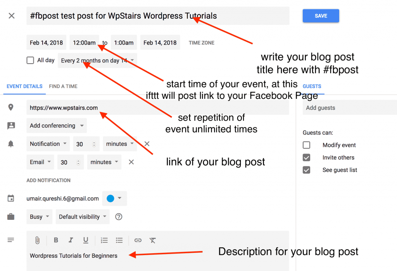Screen dimensions: 397x271
Task: Change the 12:00am start time
Action: pos(84,42)
